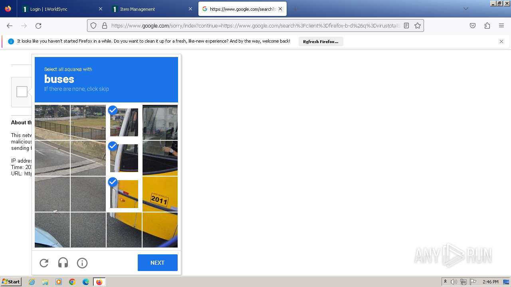Select the Google search tab
Image resolution: width=511 pixels, height=287 pixels.
click(x=242, y=9)
